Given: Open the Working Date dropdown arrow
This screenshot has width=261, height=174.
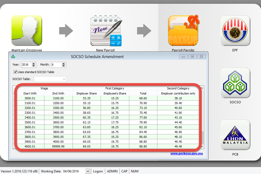Looking at the screenshot, I should [x=88, y=171].
